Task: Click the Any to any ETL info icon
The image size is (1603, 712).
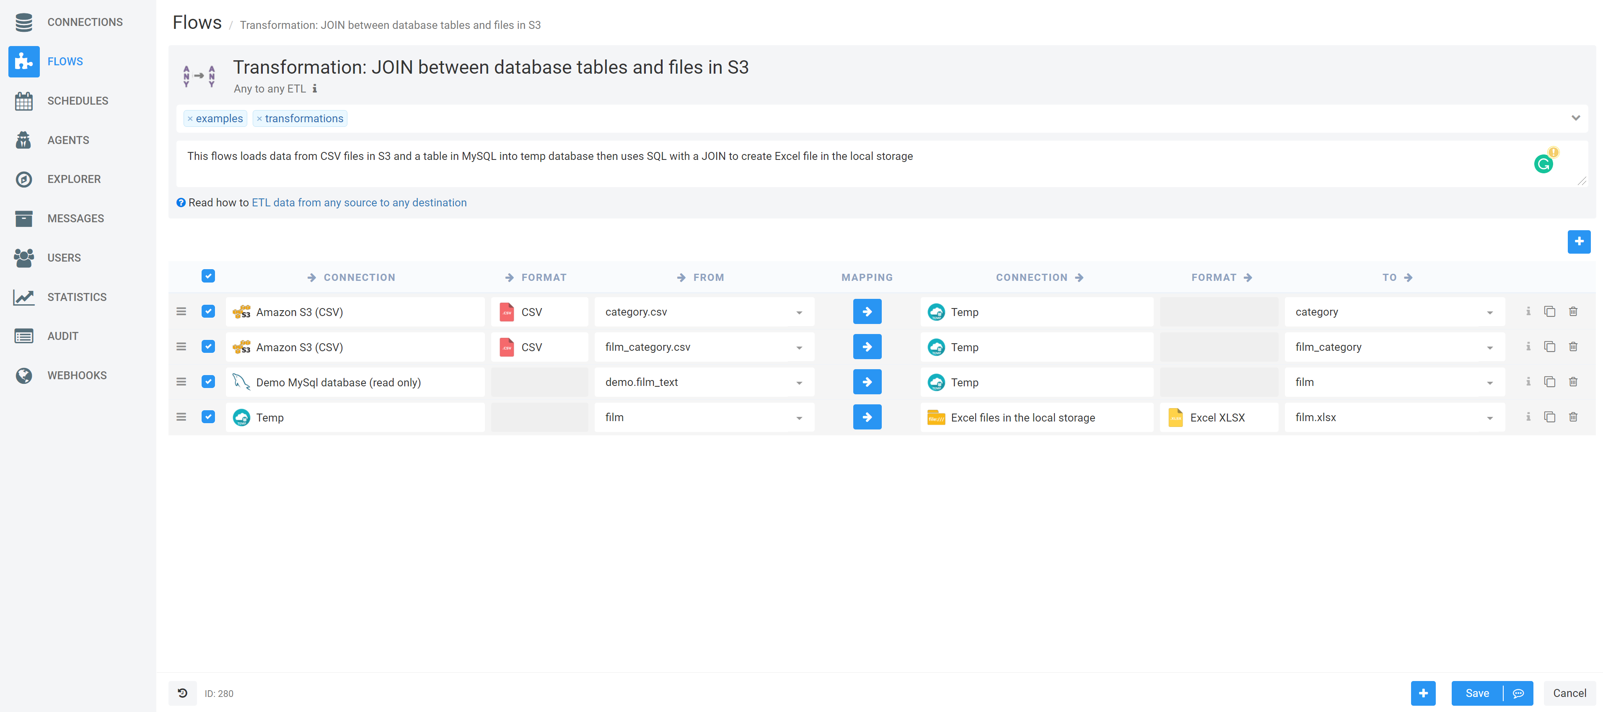Action: tap(315, 89)
